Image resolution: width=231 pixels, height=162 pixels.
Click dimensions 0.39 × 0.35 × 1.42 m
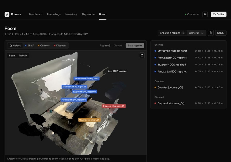[x=209, y=87]
